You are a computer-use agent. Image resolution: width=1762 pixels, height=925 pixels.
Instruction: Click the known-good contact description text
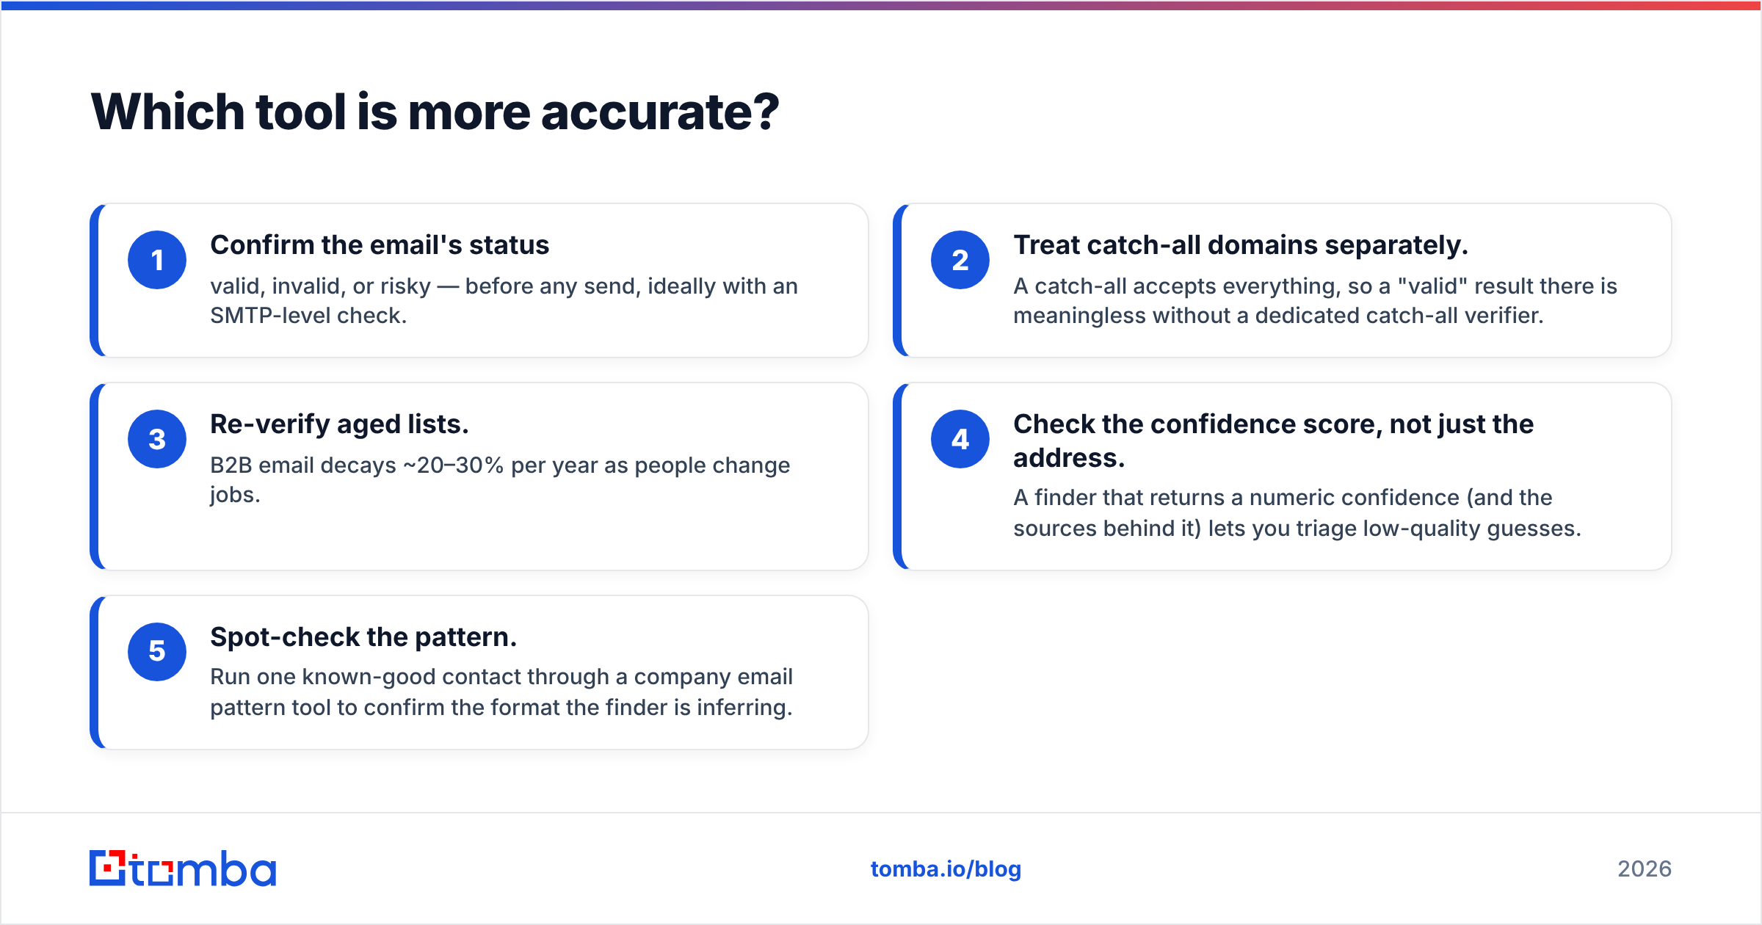(501, 692)
